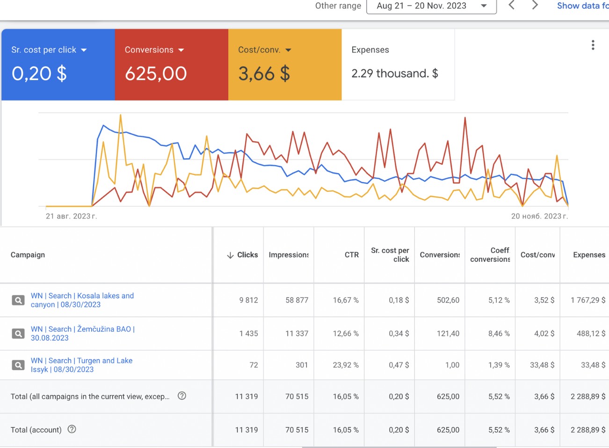Click search icon beside Turgen and Lake Issyk

pyautogui.click(x=18, y=365)
